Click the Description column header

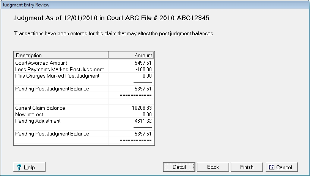[x=61, y=55]
